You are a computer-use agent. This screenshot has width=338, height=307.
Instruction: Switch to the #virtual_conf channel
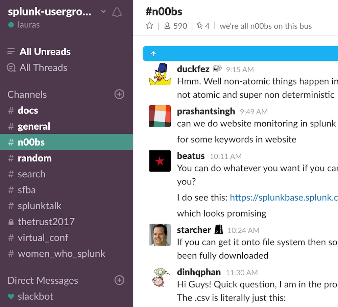66,238
